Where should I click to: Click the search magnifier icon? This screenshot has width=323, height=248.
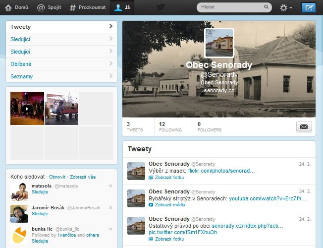(267, 7)
